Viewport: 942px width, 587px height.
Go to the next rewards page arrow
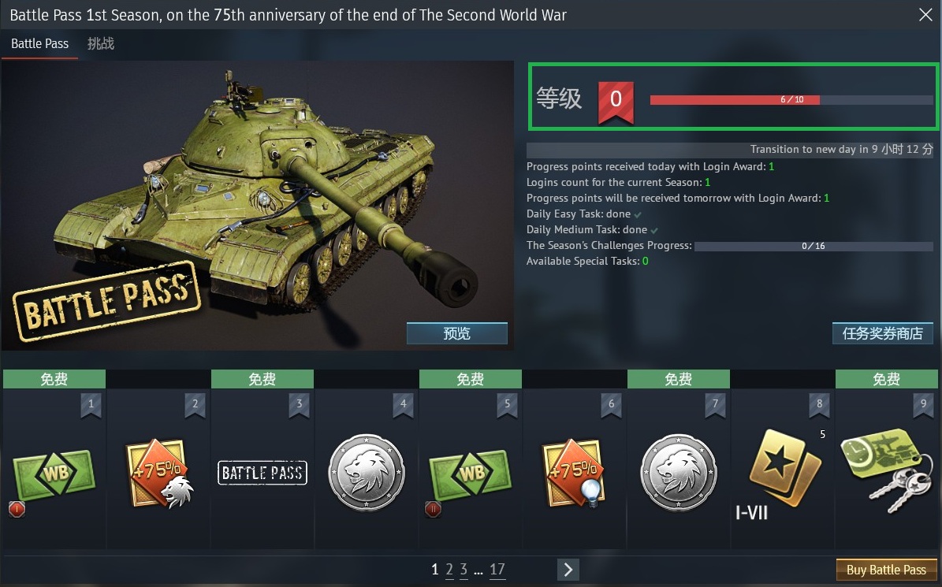click(568, 569)
